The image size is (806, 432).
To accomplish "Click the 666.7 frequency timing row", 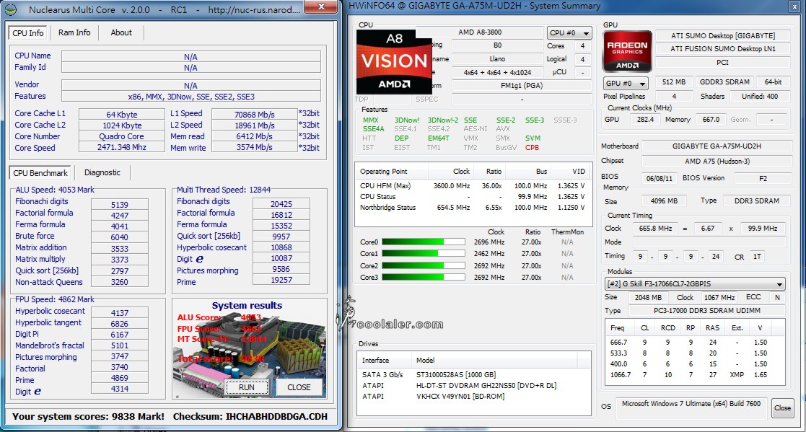I will [695, 342].
